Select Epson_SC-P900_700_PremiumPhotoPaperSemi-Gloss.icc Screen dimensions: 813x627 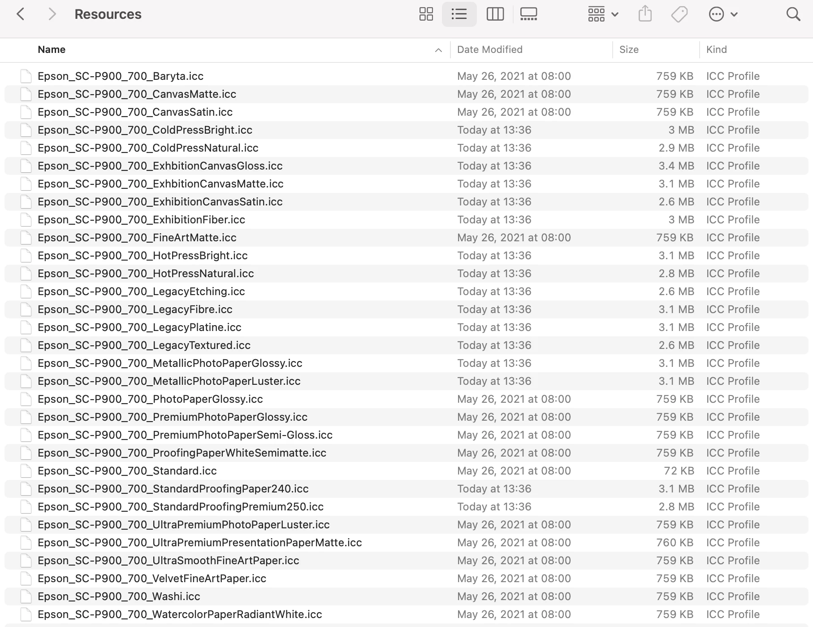point(406,435)
